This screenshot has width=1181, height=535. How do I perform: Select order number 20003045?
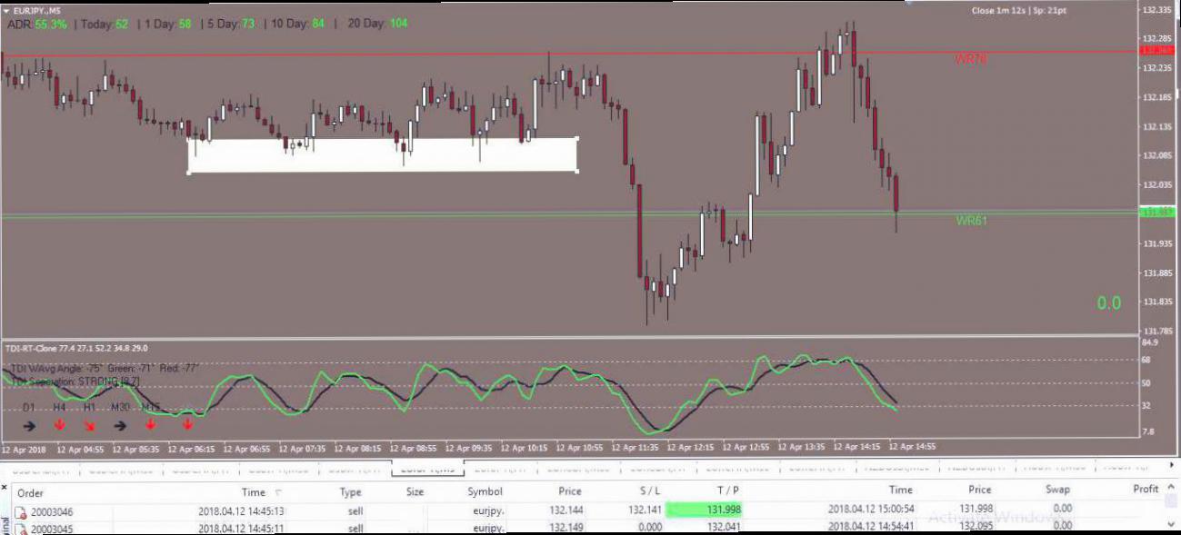point(52,528)
